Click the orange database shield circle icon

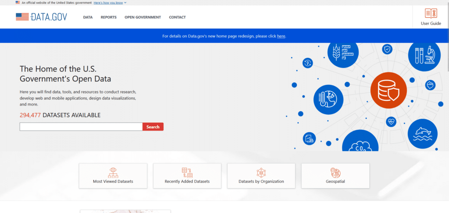388,90
